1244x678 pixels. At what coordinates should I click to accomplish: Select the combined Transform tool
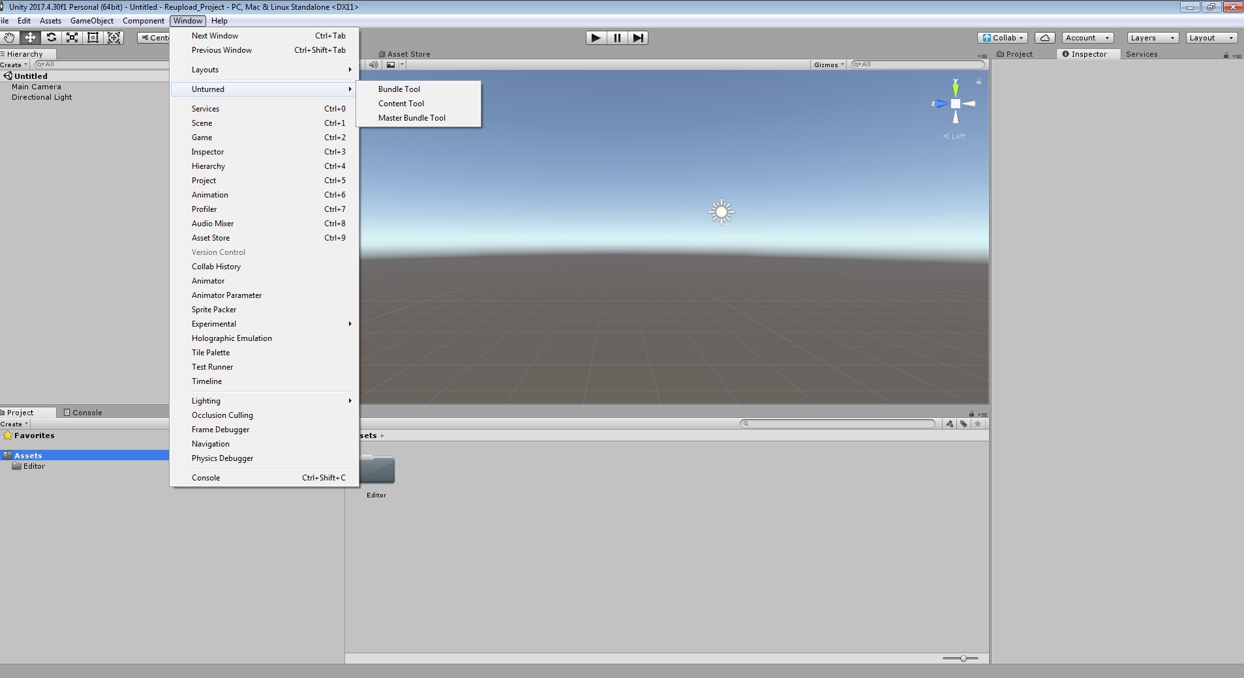click(x=114, y=38)
